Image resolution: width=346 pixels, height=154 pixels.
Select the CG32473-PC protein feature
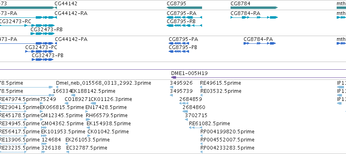click(x=39, y=51)
